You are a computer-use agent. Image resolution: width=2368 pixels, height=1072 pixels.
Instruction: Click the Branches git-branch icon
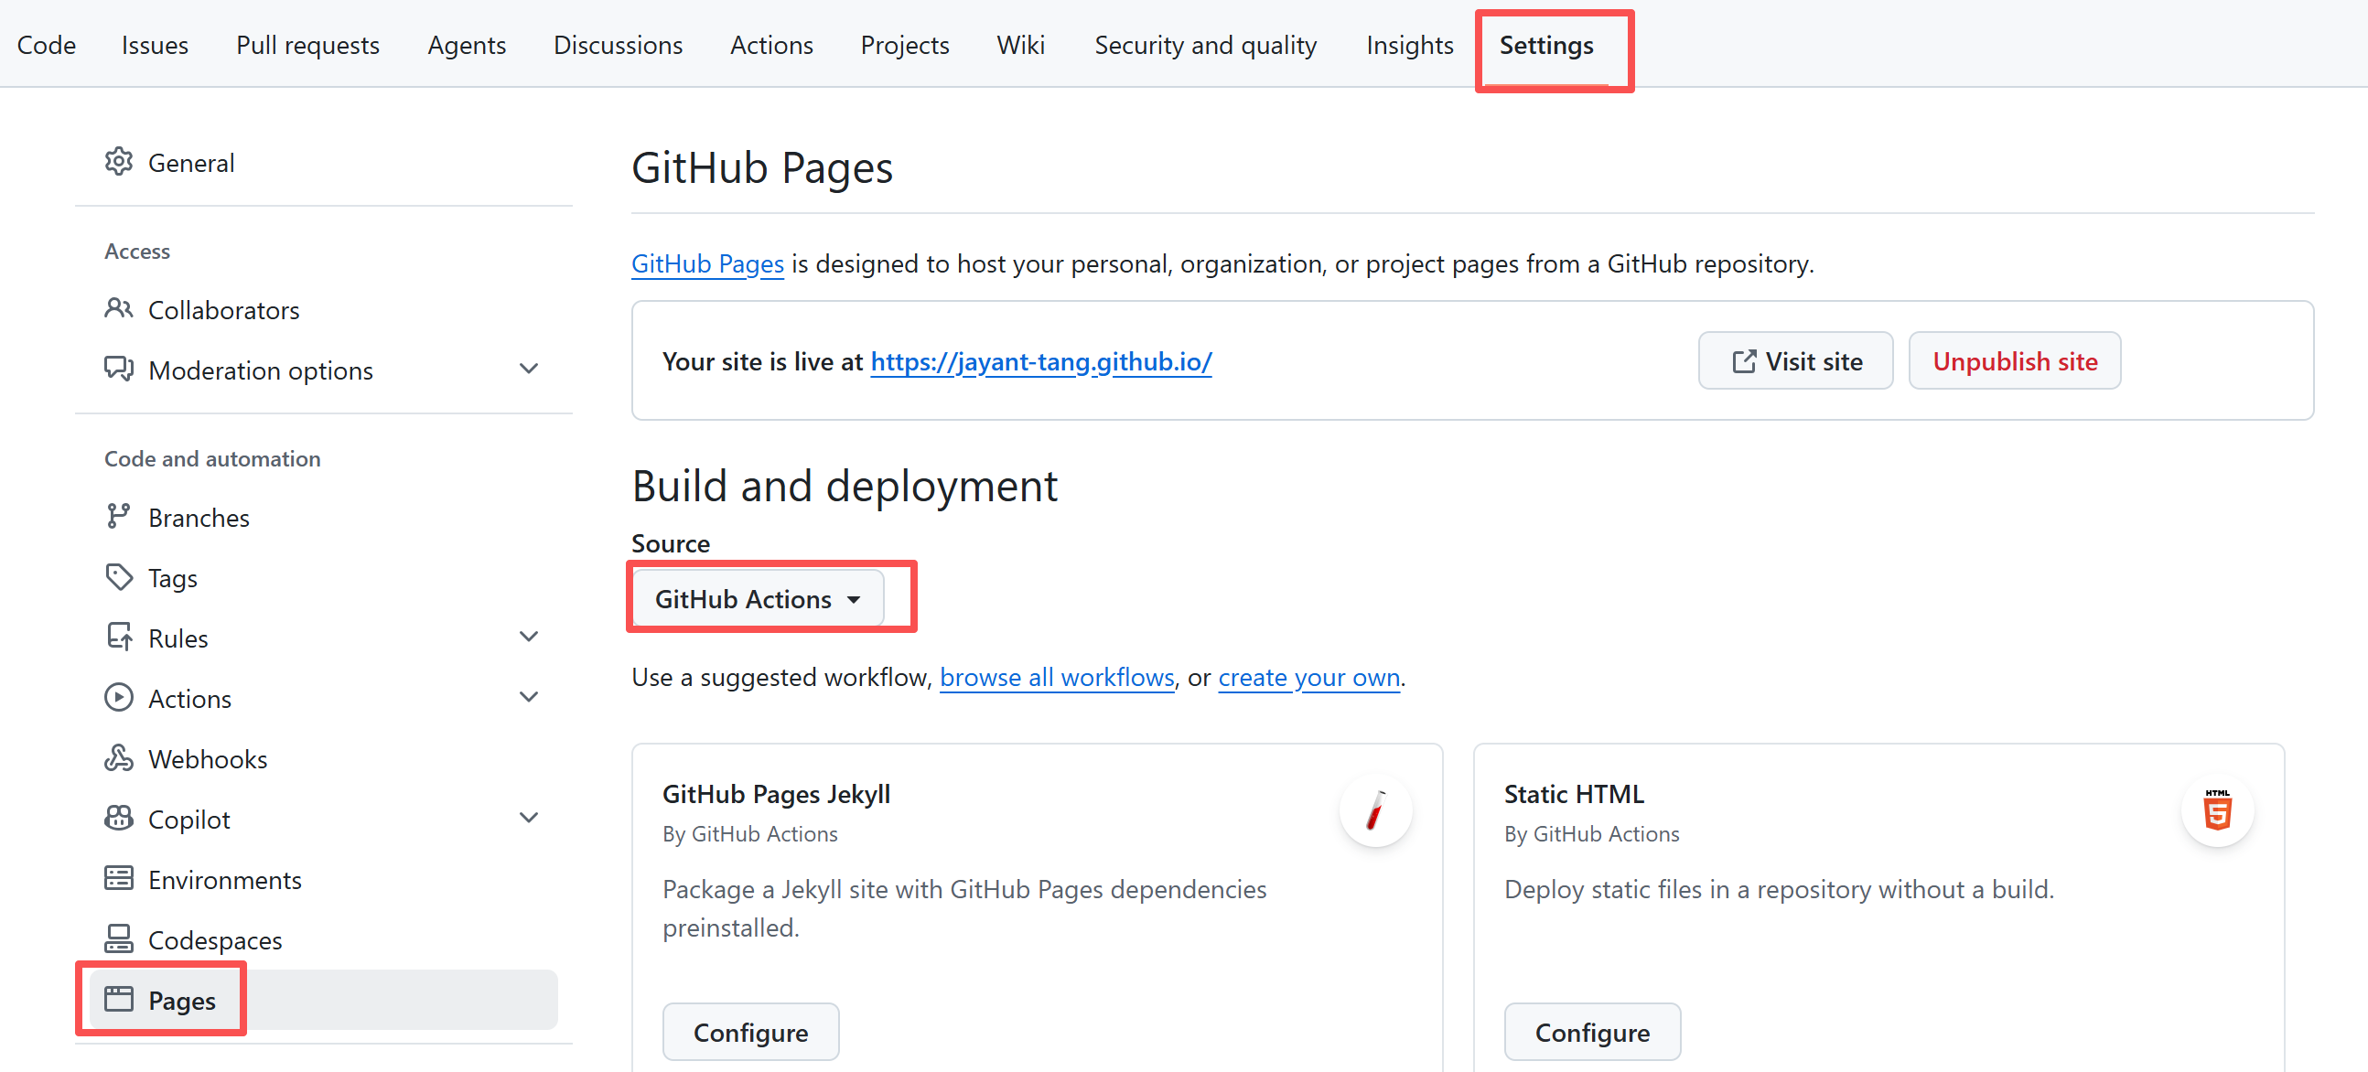pyautogui.click(x=119, y=516)
